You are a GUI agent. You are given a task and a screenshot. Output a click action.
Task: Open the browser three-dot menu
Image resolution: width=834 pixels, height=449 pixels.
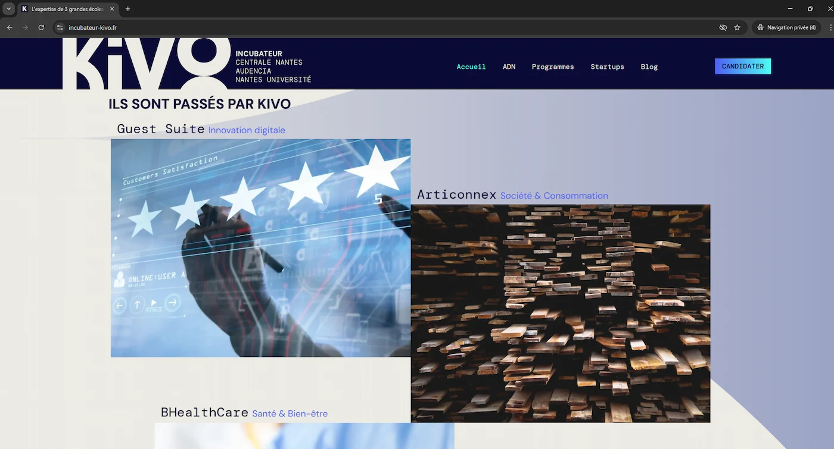830,27
